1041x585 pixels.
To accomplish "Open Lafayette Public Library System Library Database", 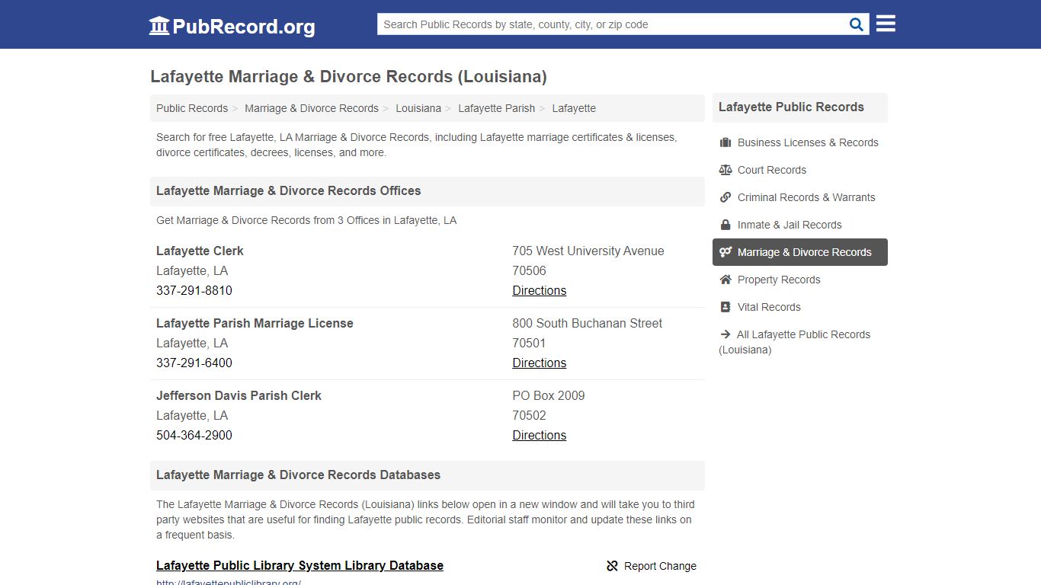I will click(299, 565).
